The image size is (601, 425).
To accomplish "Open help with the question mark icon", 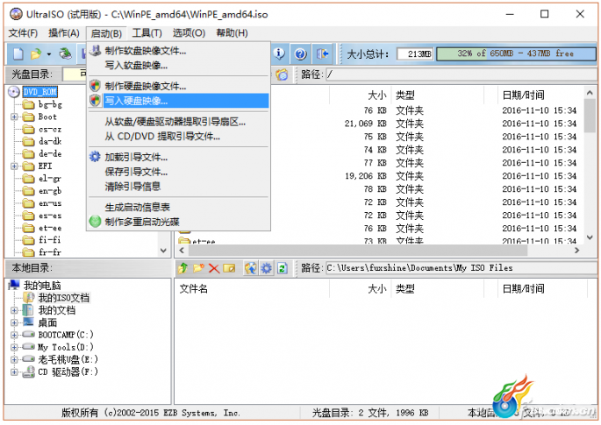I will [300, 54].
